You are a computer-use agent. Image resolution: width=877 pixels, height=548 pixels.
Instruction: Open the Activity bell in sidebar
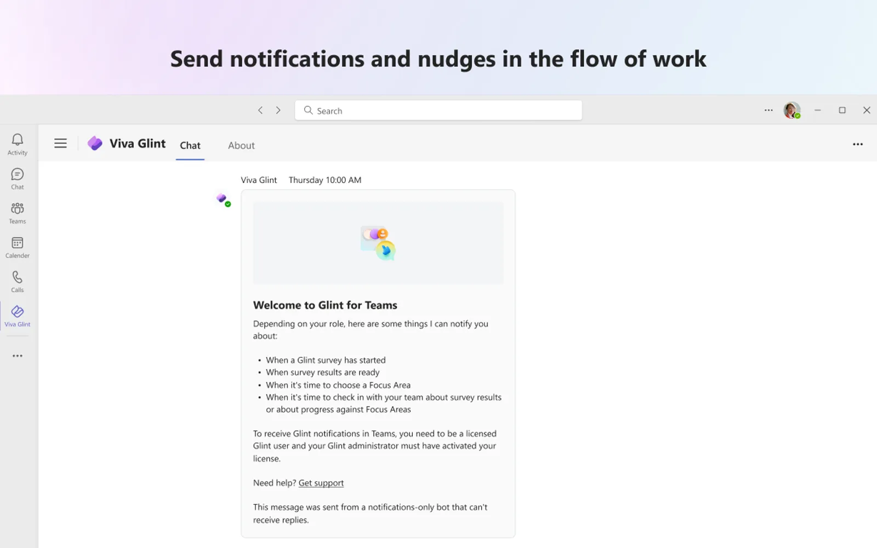(x=18, y=145)
